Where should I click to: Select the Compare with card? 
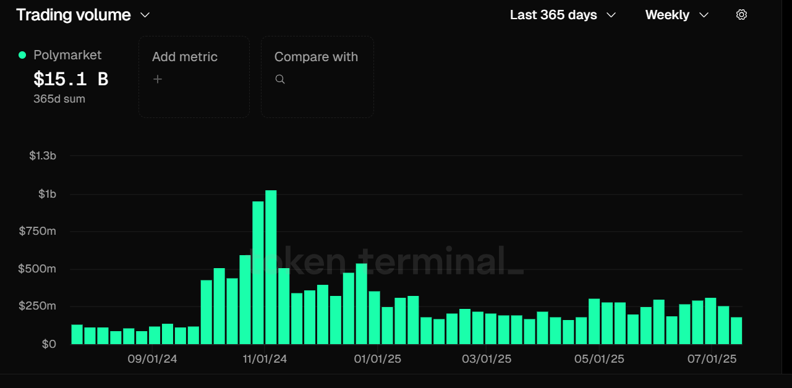coord(317,76)
